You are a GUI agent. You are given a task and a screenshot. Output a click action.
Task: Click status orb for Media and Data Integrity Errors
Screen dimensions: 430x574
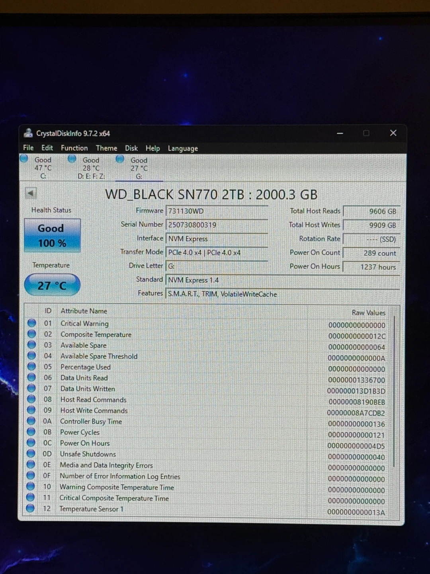pos(31,464)
